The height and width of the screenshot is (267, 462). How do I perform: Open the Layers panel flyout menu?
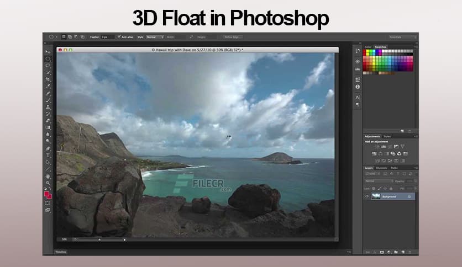(416, 168)
